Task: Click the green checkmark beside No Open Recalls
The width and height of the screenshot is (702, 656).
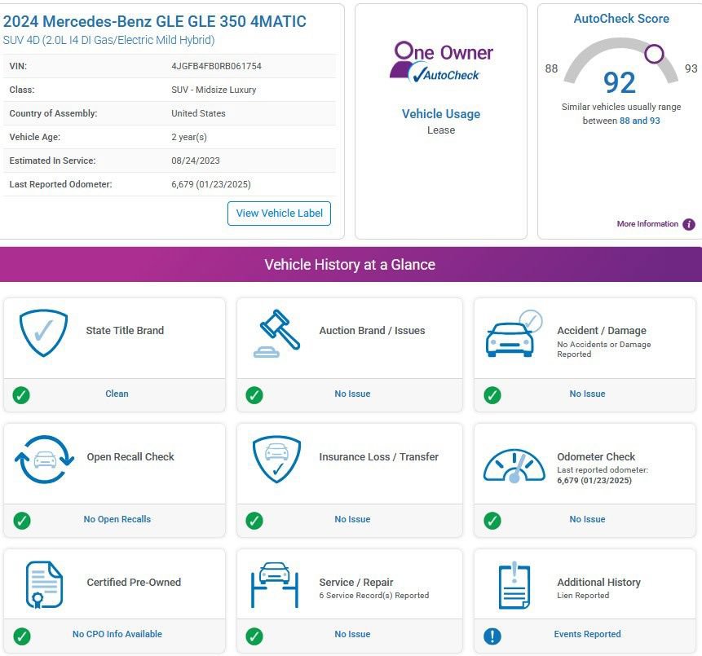Action: pyautogui.click(x=22, y=521)
